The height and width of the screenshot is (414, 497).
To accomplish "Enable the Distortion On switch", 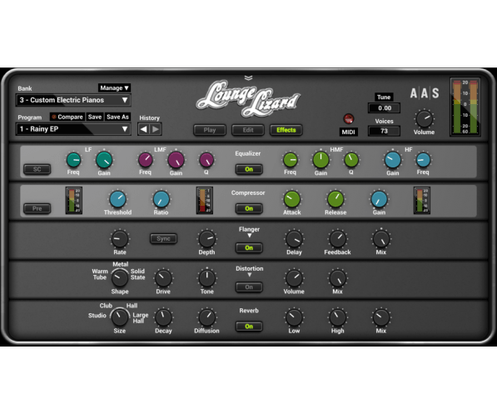I will (x=249, y=287).
